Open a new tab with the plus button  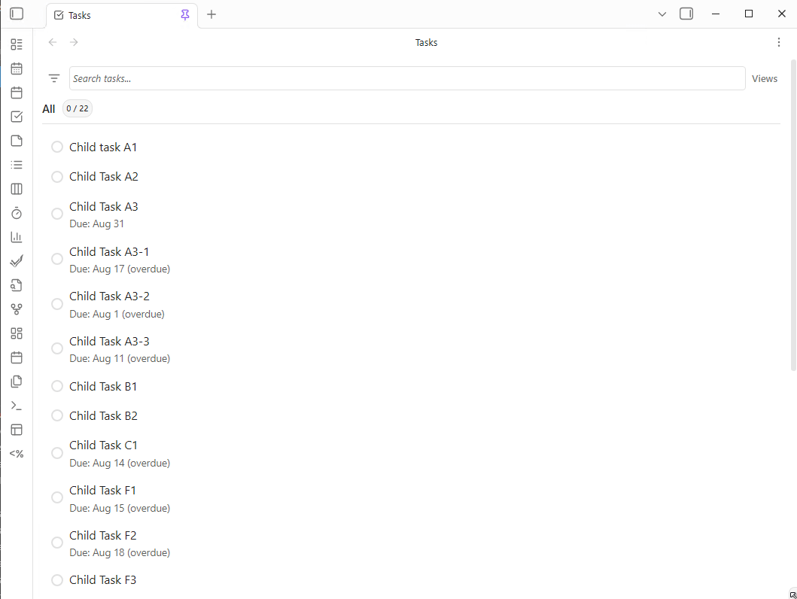(x=211, y=14)
